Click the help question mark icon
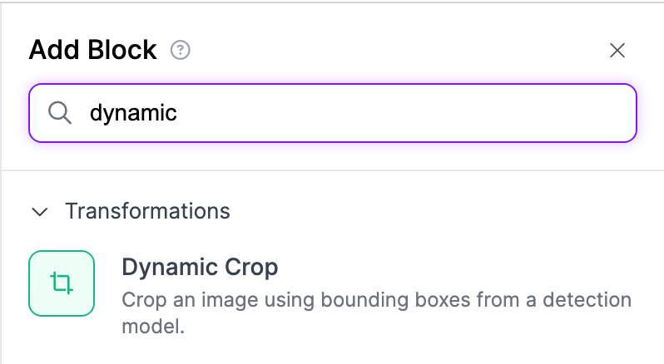 tap(181, 51)
